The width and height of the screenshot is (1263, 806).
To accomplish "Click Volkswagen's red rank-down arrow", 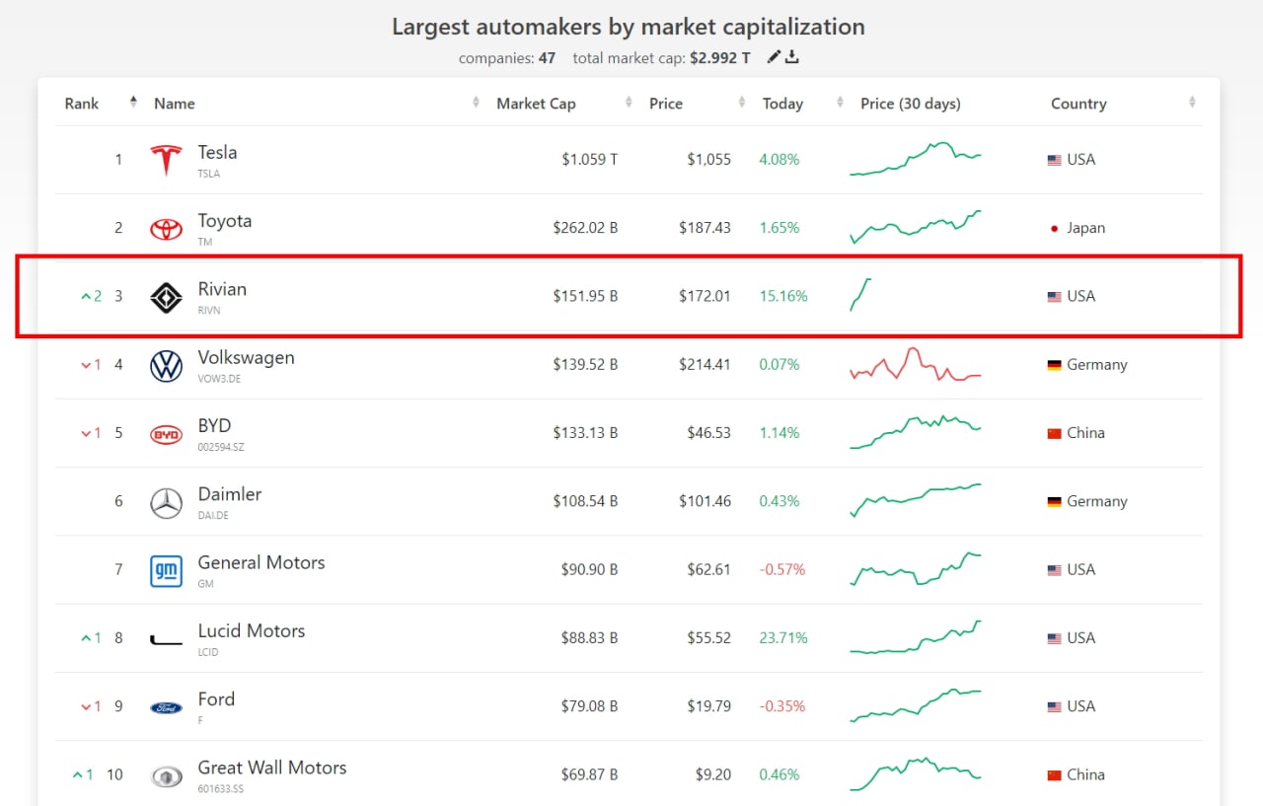I will [x=86, y=365].
